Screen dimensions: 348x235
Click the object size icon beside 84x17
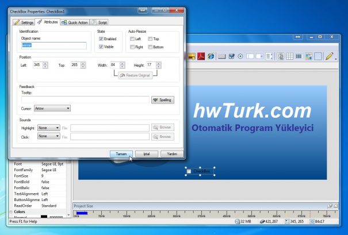(312, 221)
